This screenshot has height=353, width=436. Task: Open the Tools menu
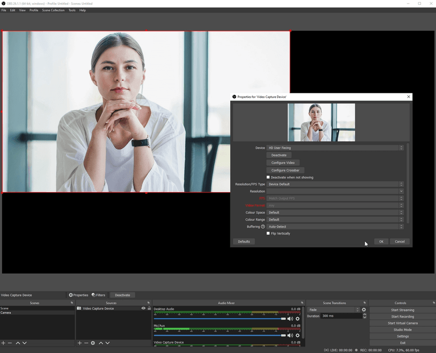click(71, 10)
